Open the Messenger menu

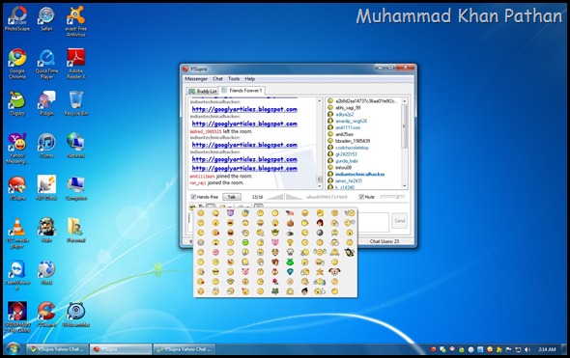(196, 79)
